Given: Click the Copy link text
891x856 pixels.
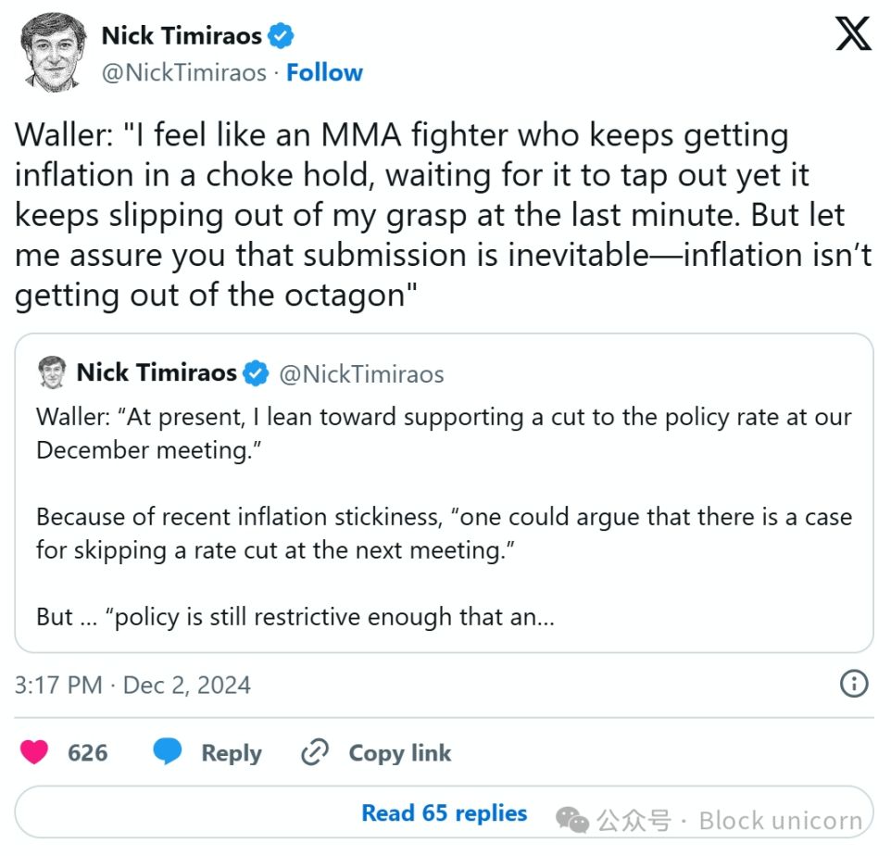Looking at the screenshot, I should [x=399, y=753].
